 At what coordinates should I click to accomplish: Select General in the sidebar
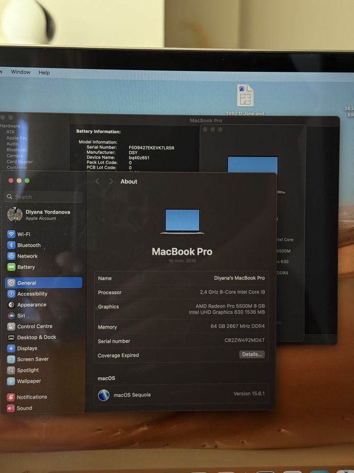tap(43, 283)
